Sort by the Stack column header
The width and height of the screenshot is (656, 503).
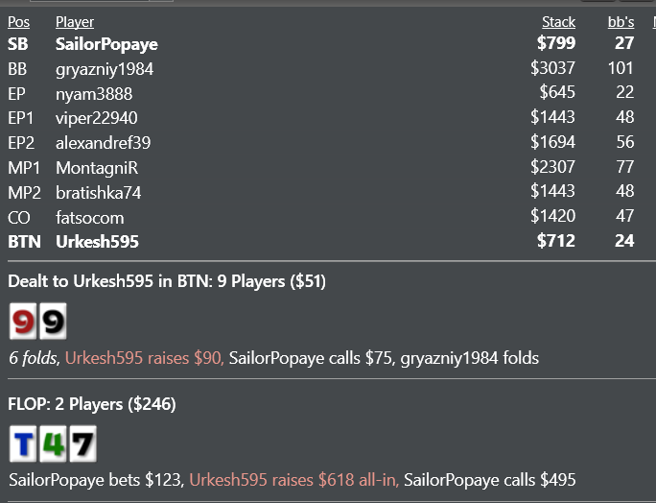[558, 22]
